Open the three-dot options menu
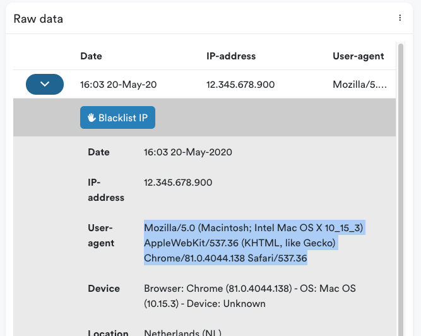421x336 pixels. [x=400, y=18]
